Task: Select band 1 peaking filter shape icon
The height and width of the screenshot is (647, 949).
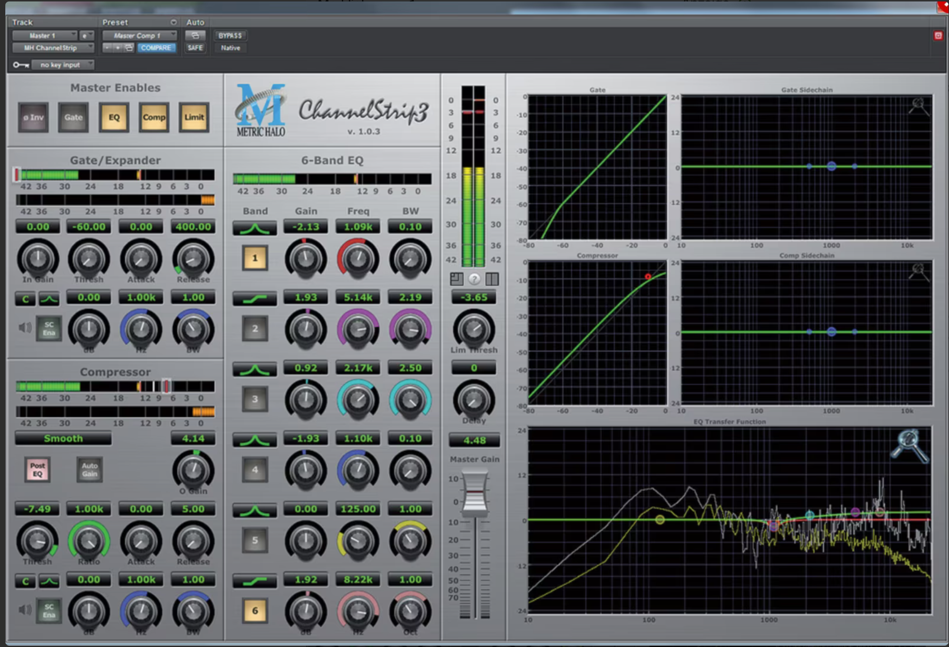Action: tap(254, 228)
